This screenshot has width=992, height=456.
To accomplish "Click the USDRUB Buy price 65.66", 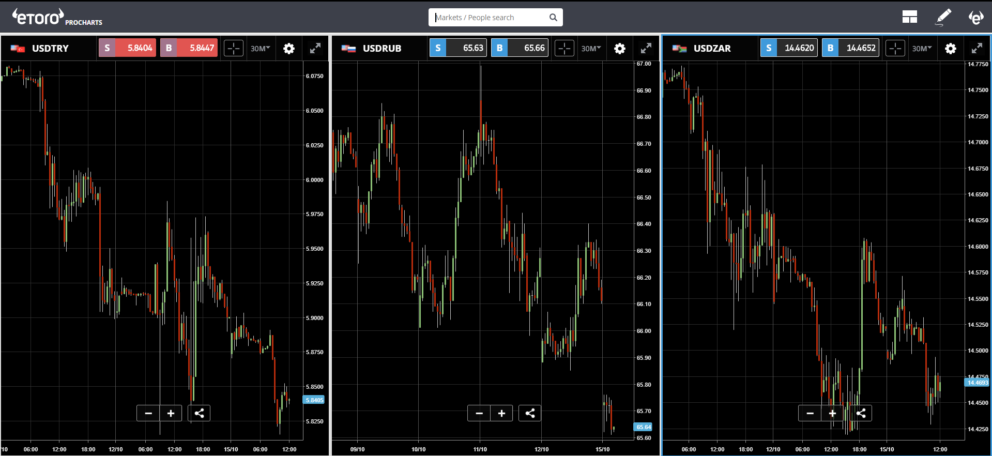I will click(520, 48).
